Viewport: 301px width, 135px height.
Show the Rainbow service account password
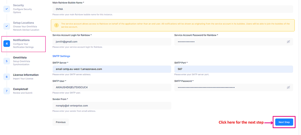288,42
